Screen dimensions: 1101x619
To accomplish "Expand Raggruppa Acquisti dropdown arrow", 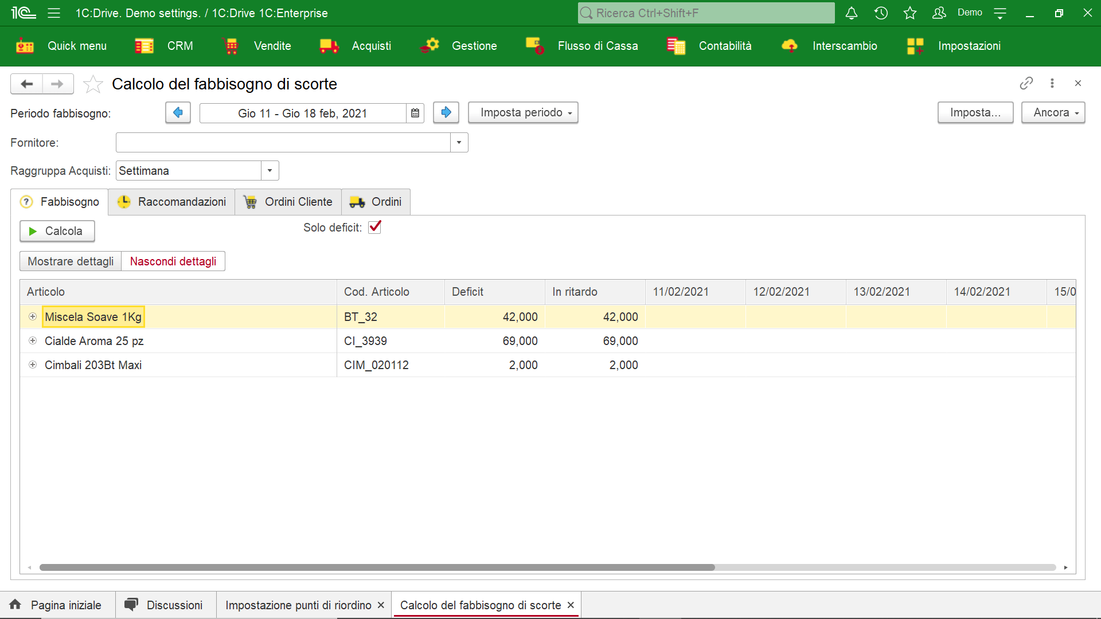I will [x=270, y=171].
